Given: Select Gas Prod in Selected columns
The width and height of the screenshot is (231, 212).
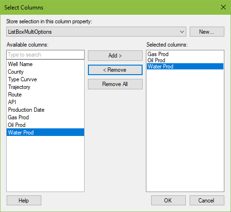Looking at the screenshot, I should (185, 54).
